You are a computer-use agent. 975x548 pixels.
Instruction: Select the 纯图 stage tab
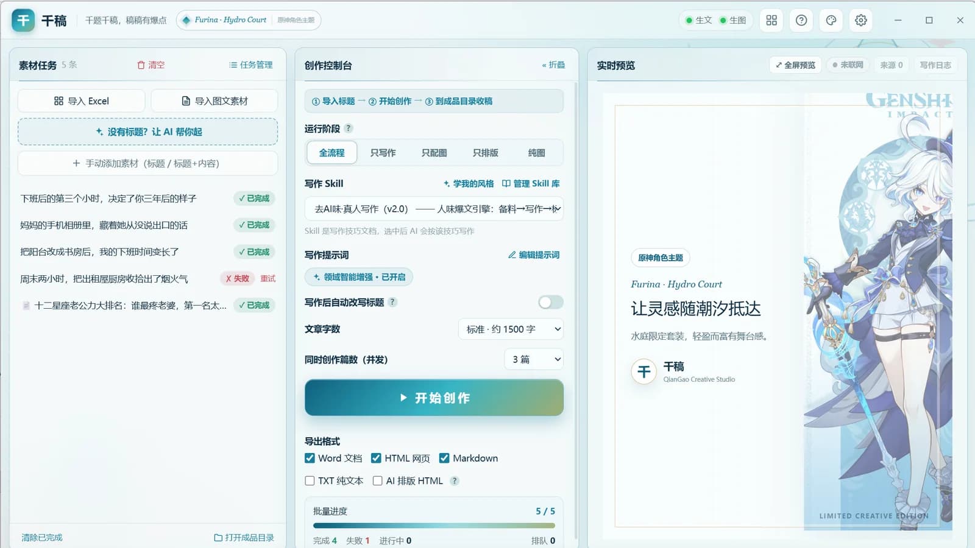[536, 153]
